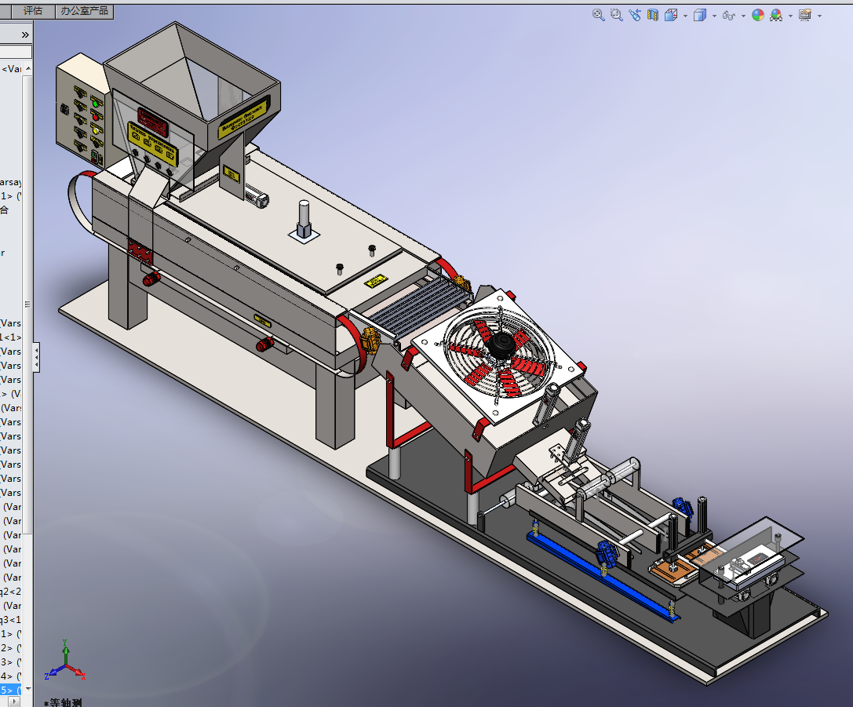Click the Zoom to Area icon
The image size is (853, 707).
(x=616, y=15)
